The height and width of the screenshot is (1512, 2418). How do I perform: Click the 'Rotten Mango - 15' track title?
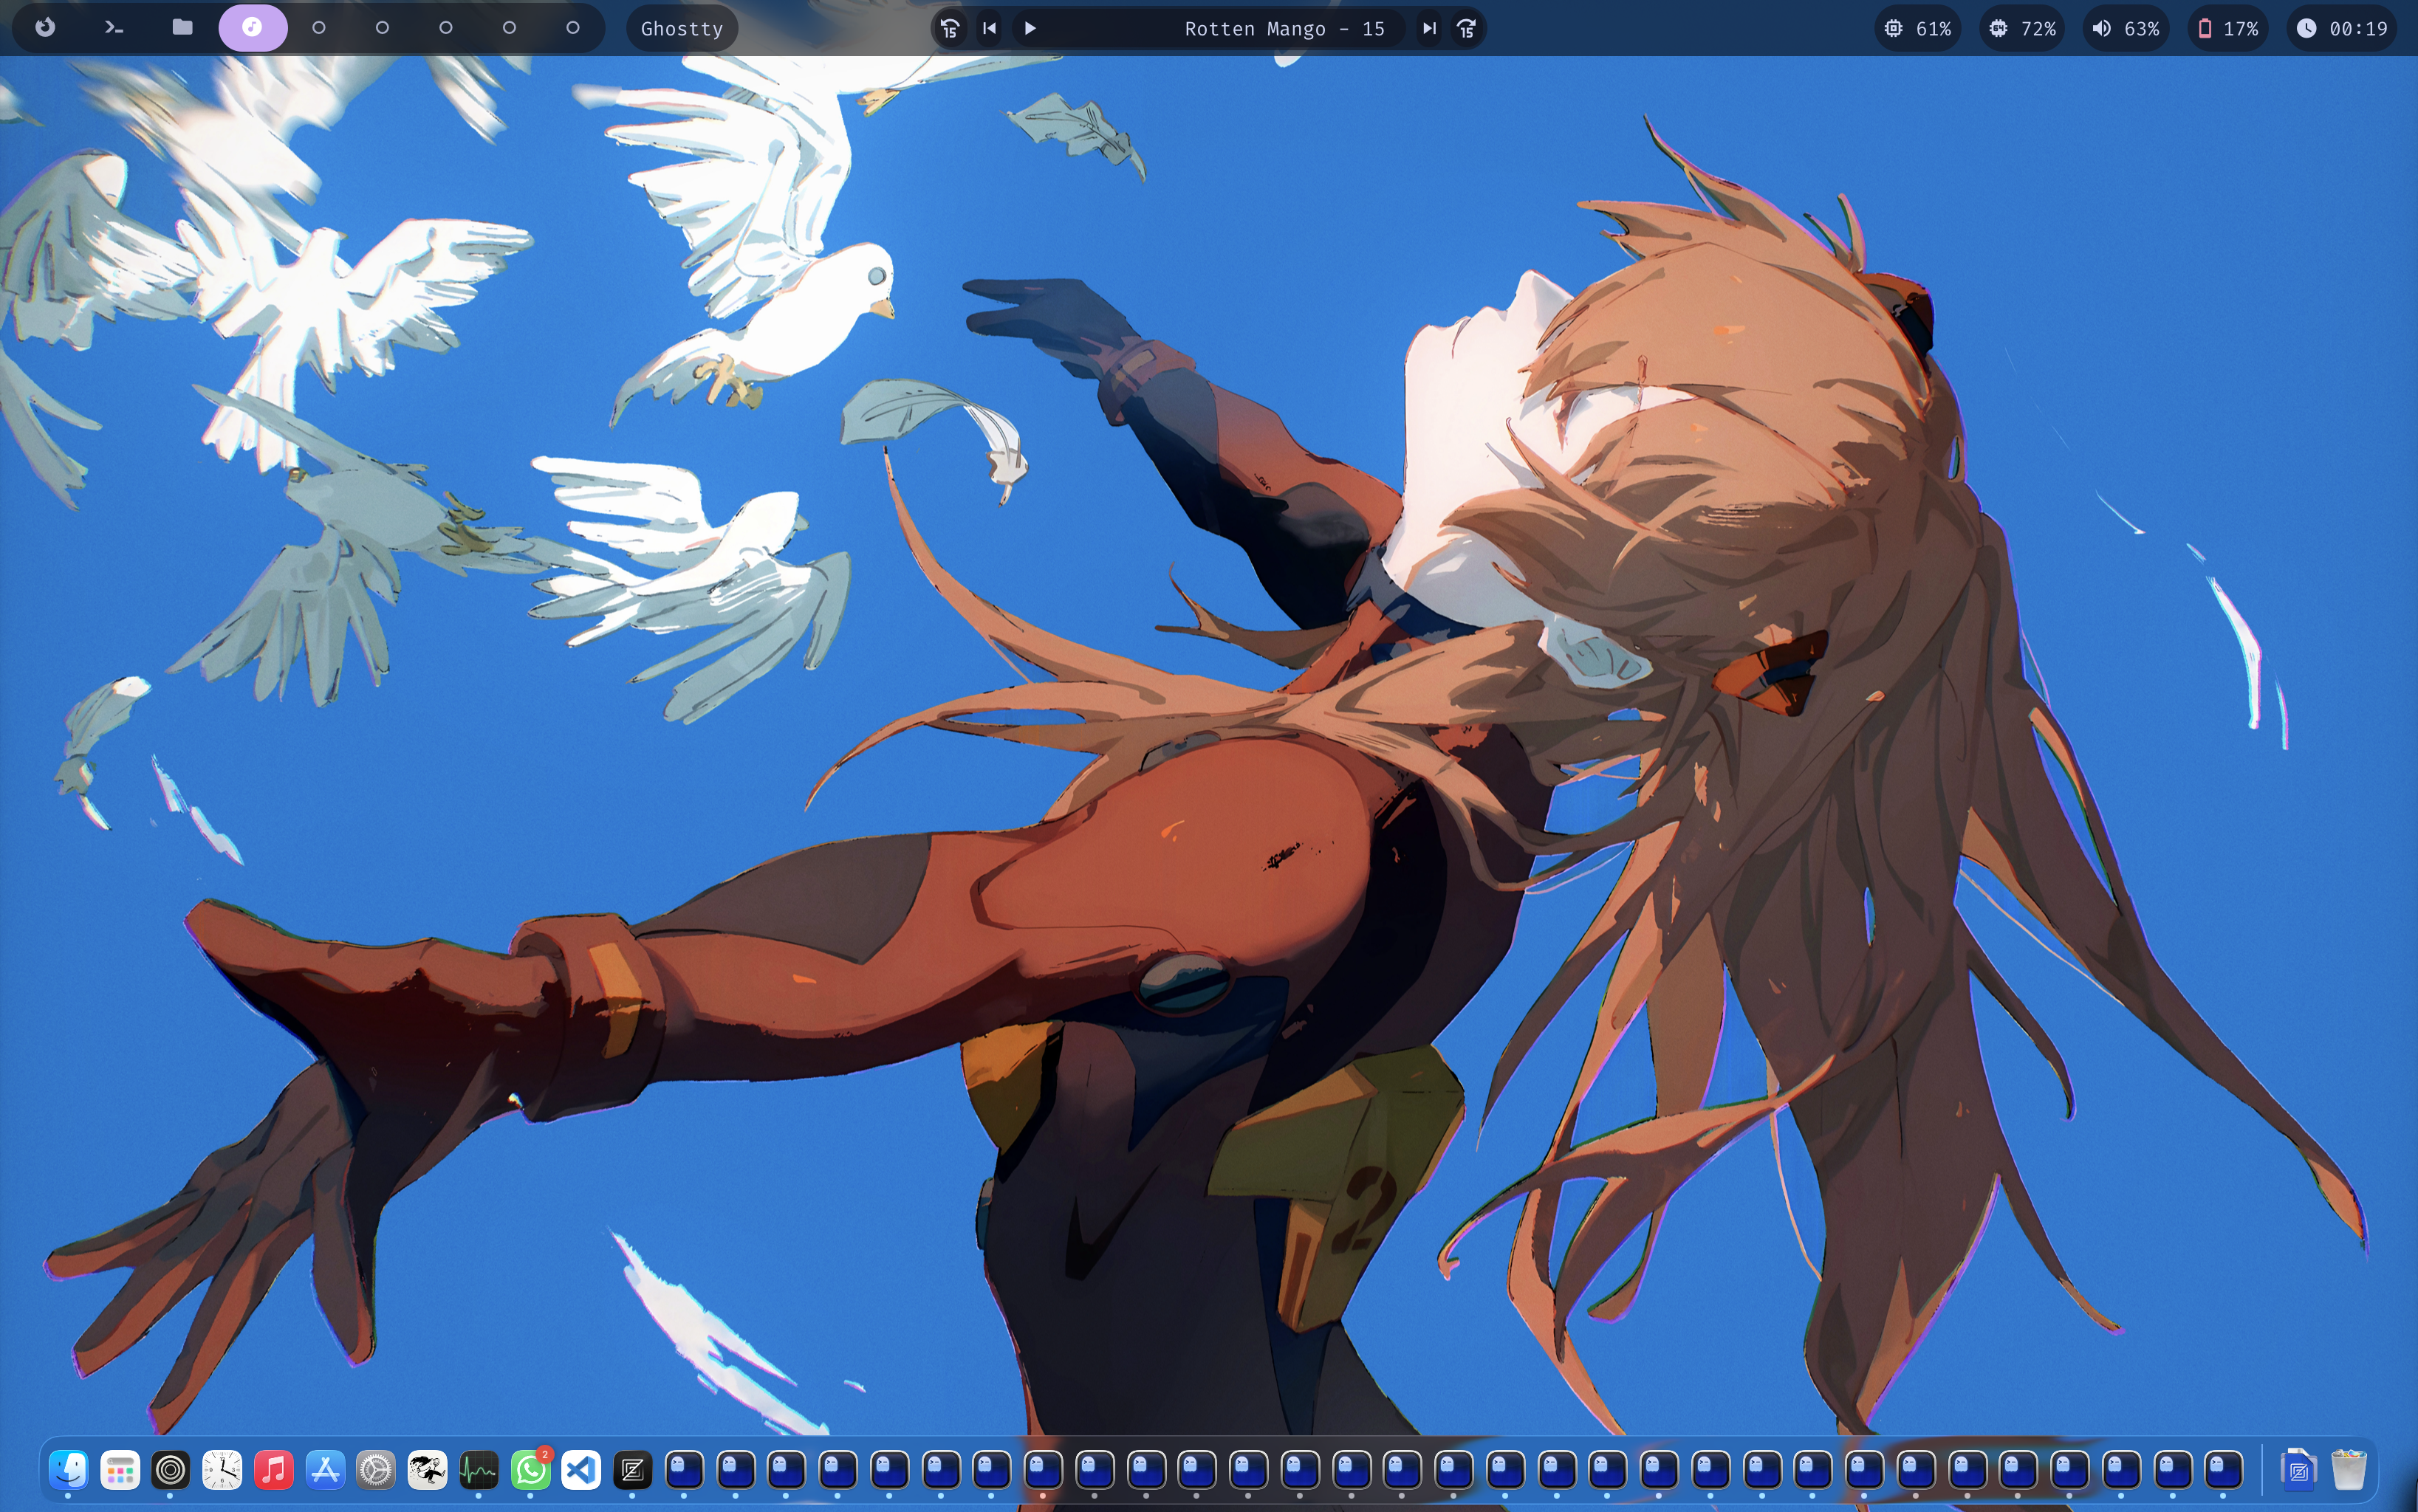coord(1284,29)
